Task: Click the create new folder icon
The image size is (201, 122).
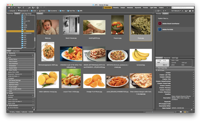Action: point(190,11)
